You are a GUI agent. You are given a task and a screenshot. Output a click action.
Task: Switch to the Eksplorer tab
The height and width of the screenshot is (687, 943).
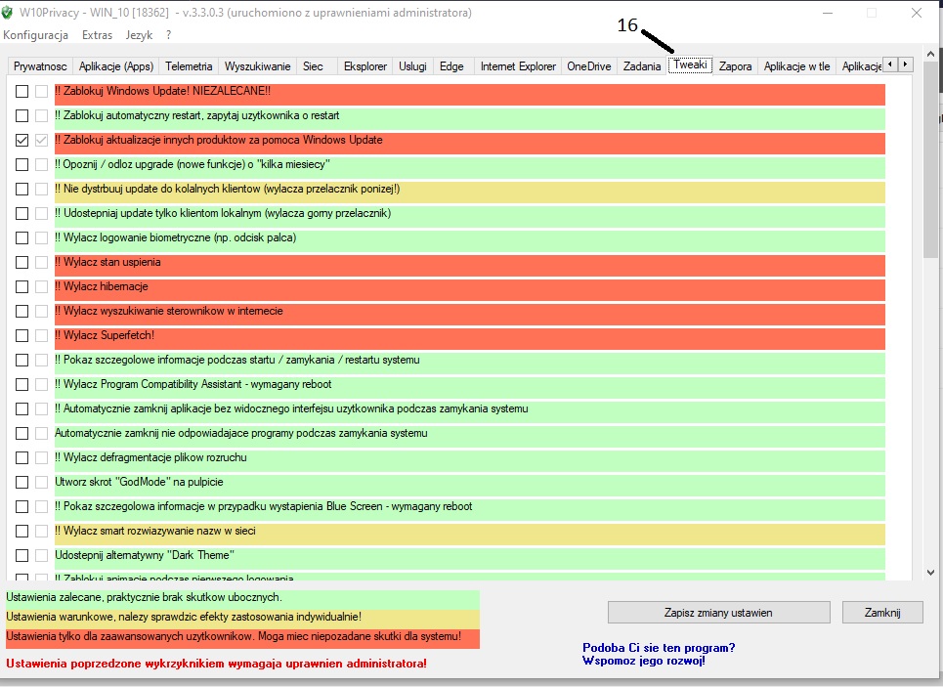[x=365, y=66]
